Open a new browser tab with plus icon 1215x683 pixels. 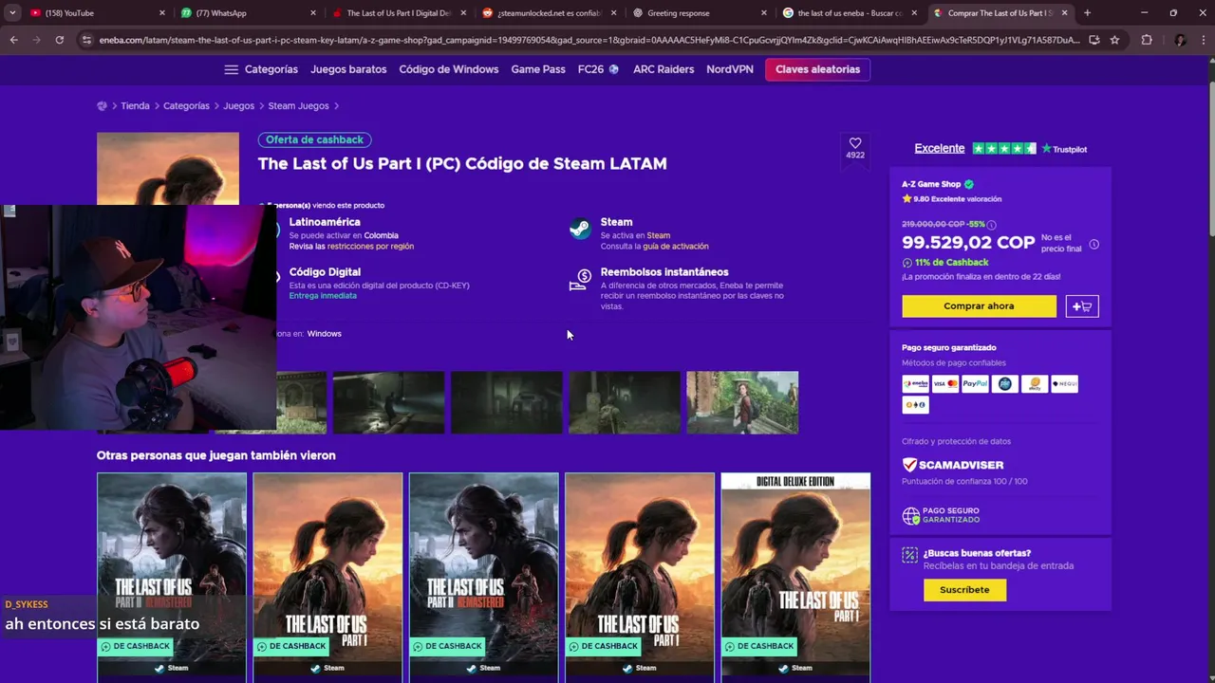pos(1087,13)
